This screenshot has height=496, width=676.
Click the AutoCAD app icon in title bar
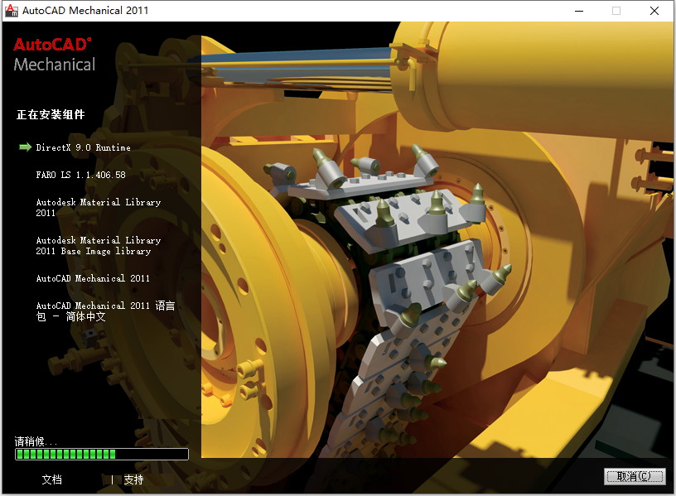(x=11, y=10)
